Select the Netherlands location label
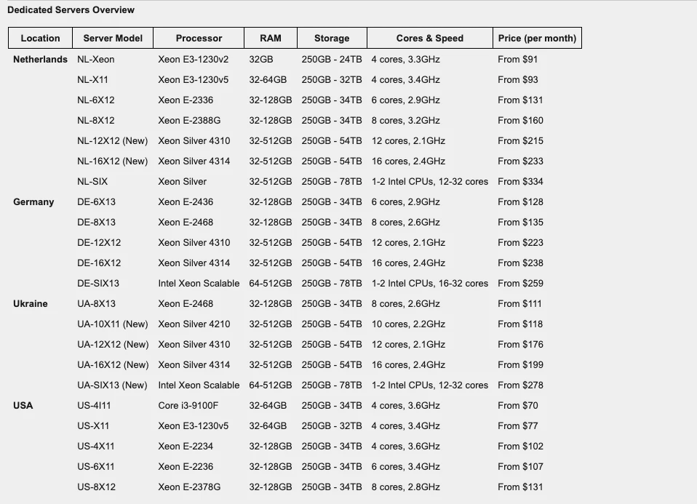 click(x=40, y=60)
